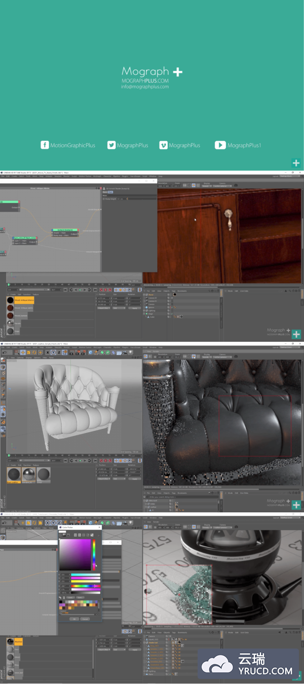Screen dimensions: 304x684
Task: Click inside the purple saturation color field
Action: tap(75, 554)
